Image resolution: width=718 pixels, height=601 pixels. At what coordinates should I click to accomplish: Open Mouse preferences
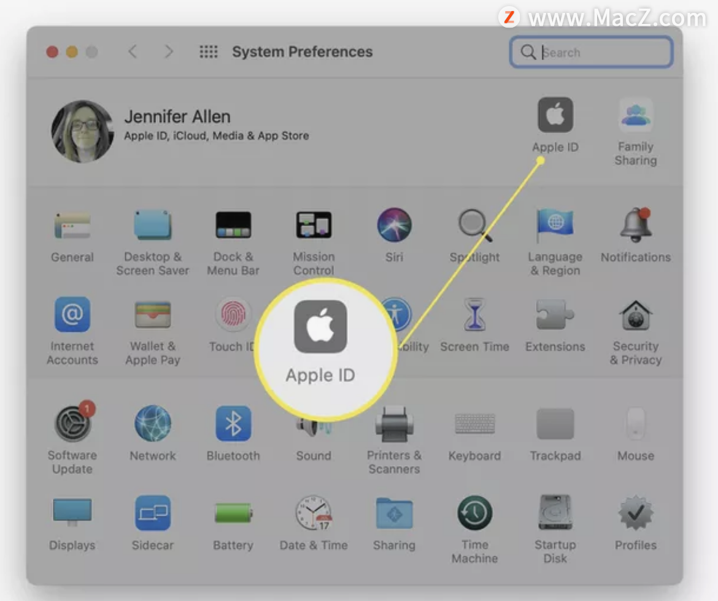click(x=636, y=423)
